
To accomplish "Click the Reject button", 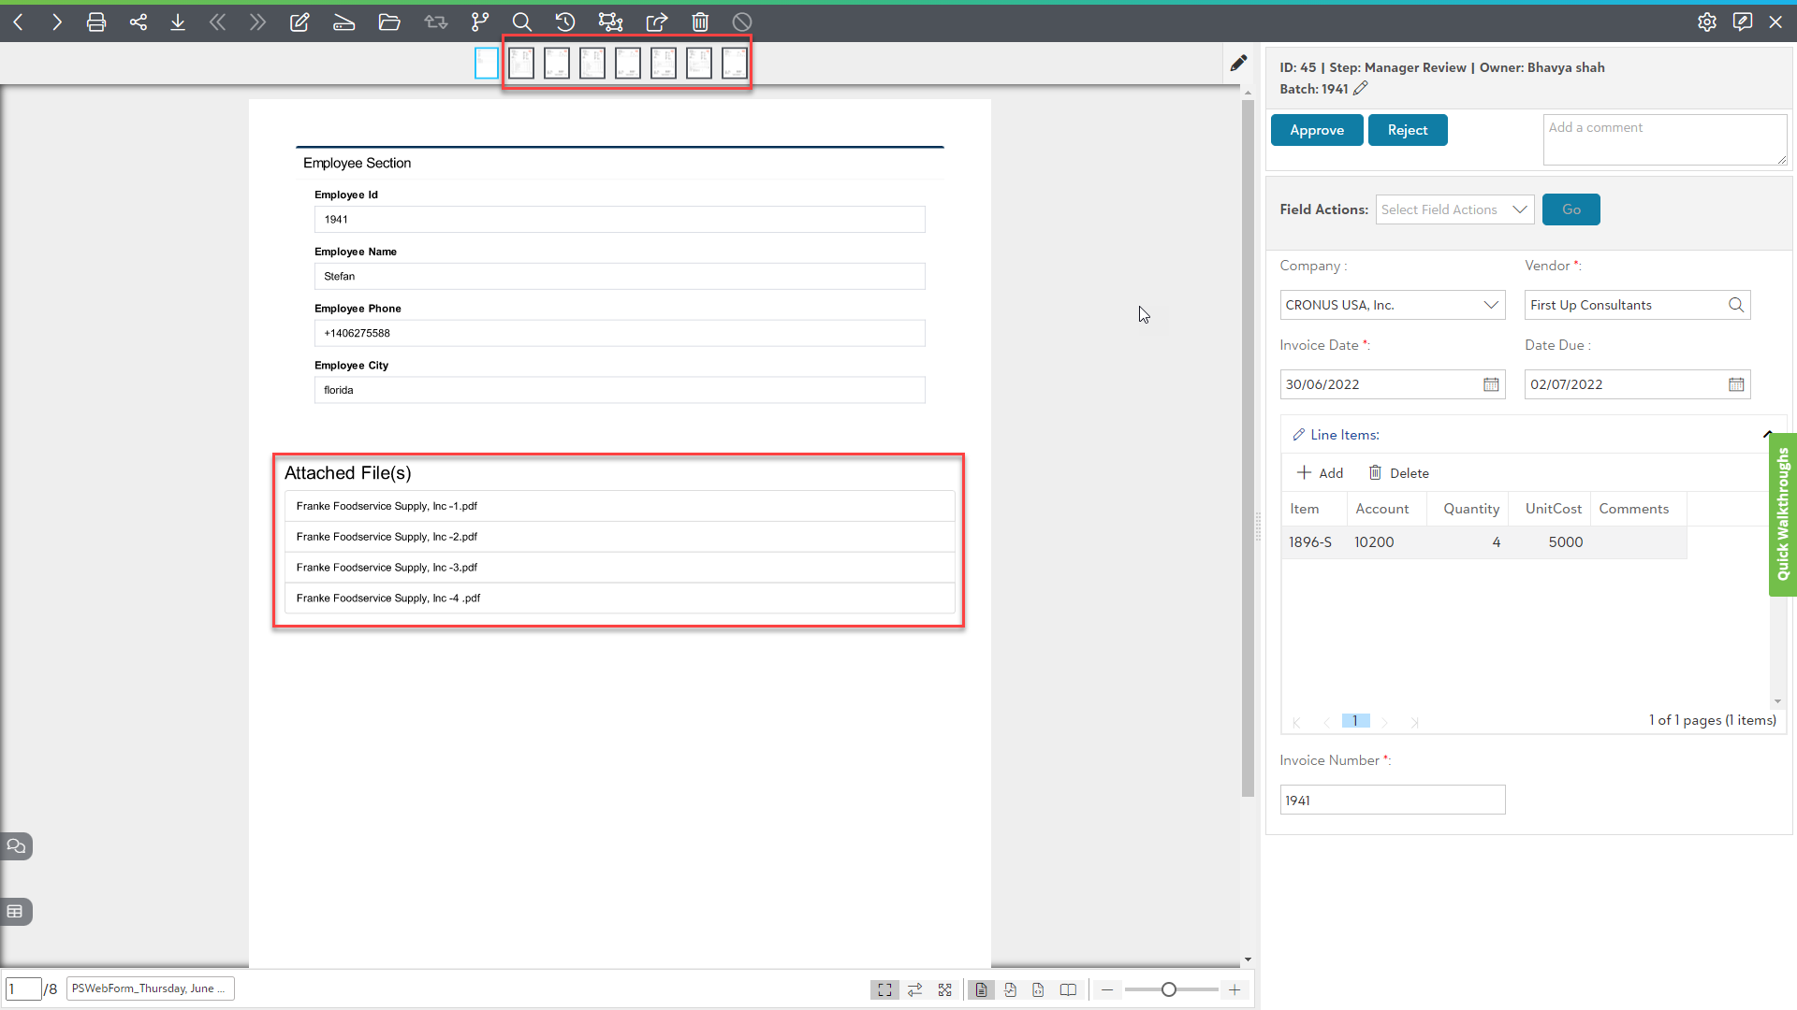I will coord(1408,130).
